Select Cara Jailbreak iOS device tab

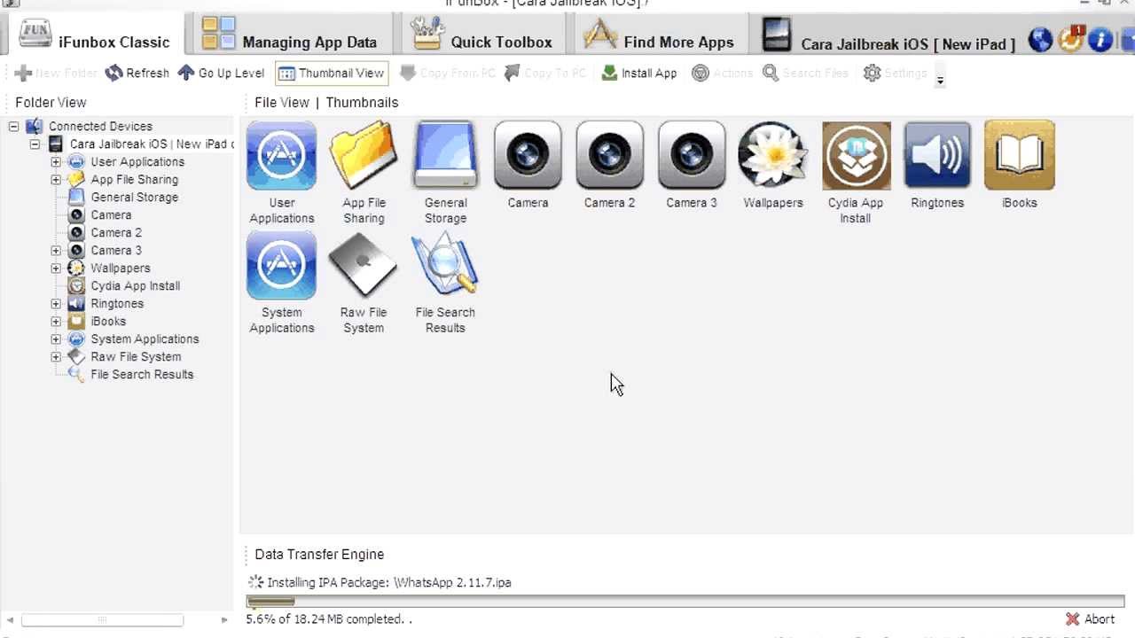click(x=888, y=35)
